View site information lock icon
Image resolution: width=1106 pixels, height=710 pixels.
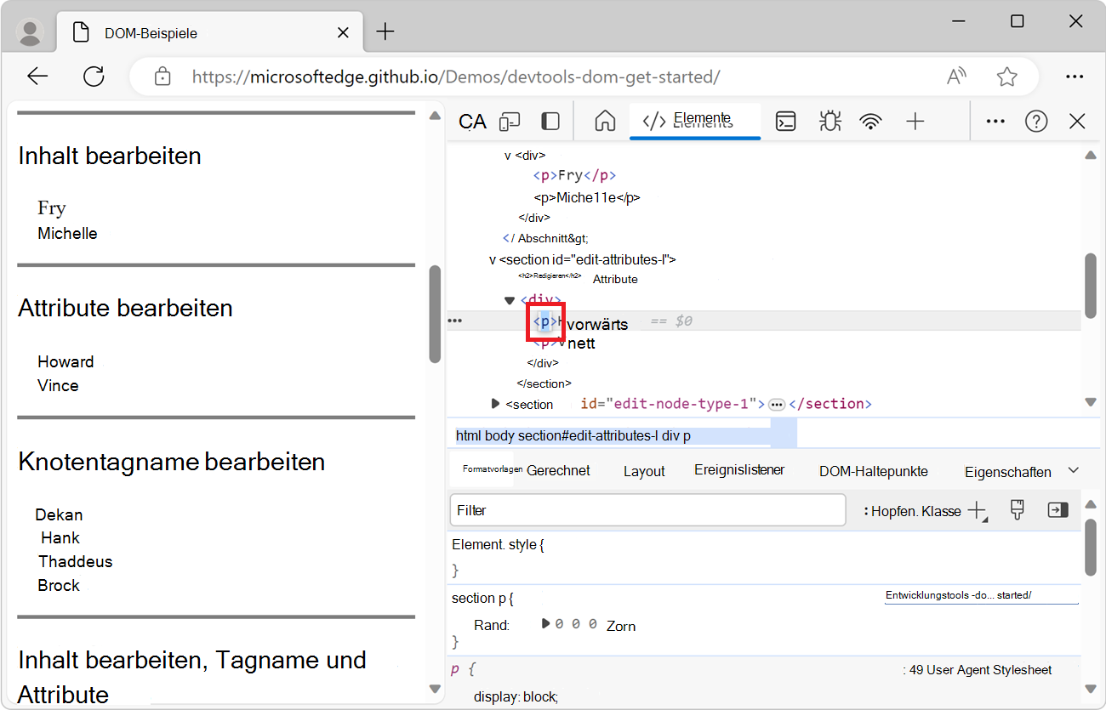point(162,77)
